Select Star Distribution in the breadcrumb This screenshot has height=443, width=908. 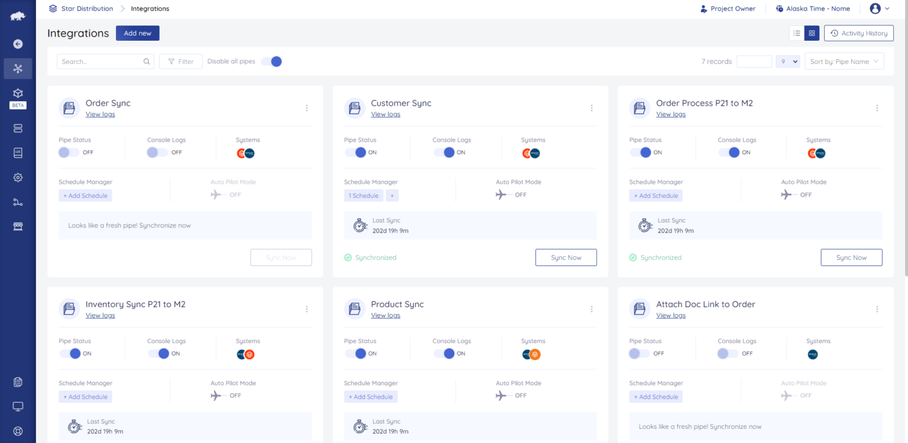click(x=87, y=8)
